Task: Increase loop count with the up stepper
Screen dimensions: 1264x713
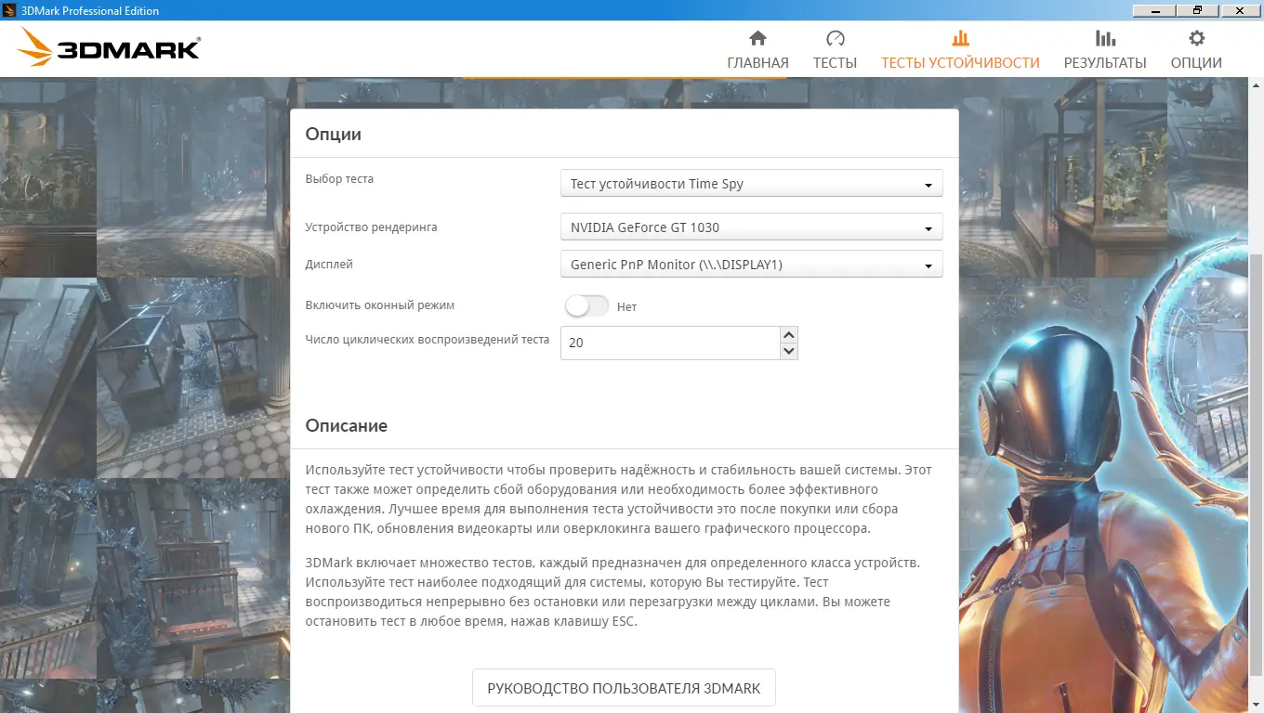Action: pos(787,334)
